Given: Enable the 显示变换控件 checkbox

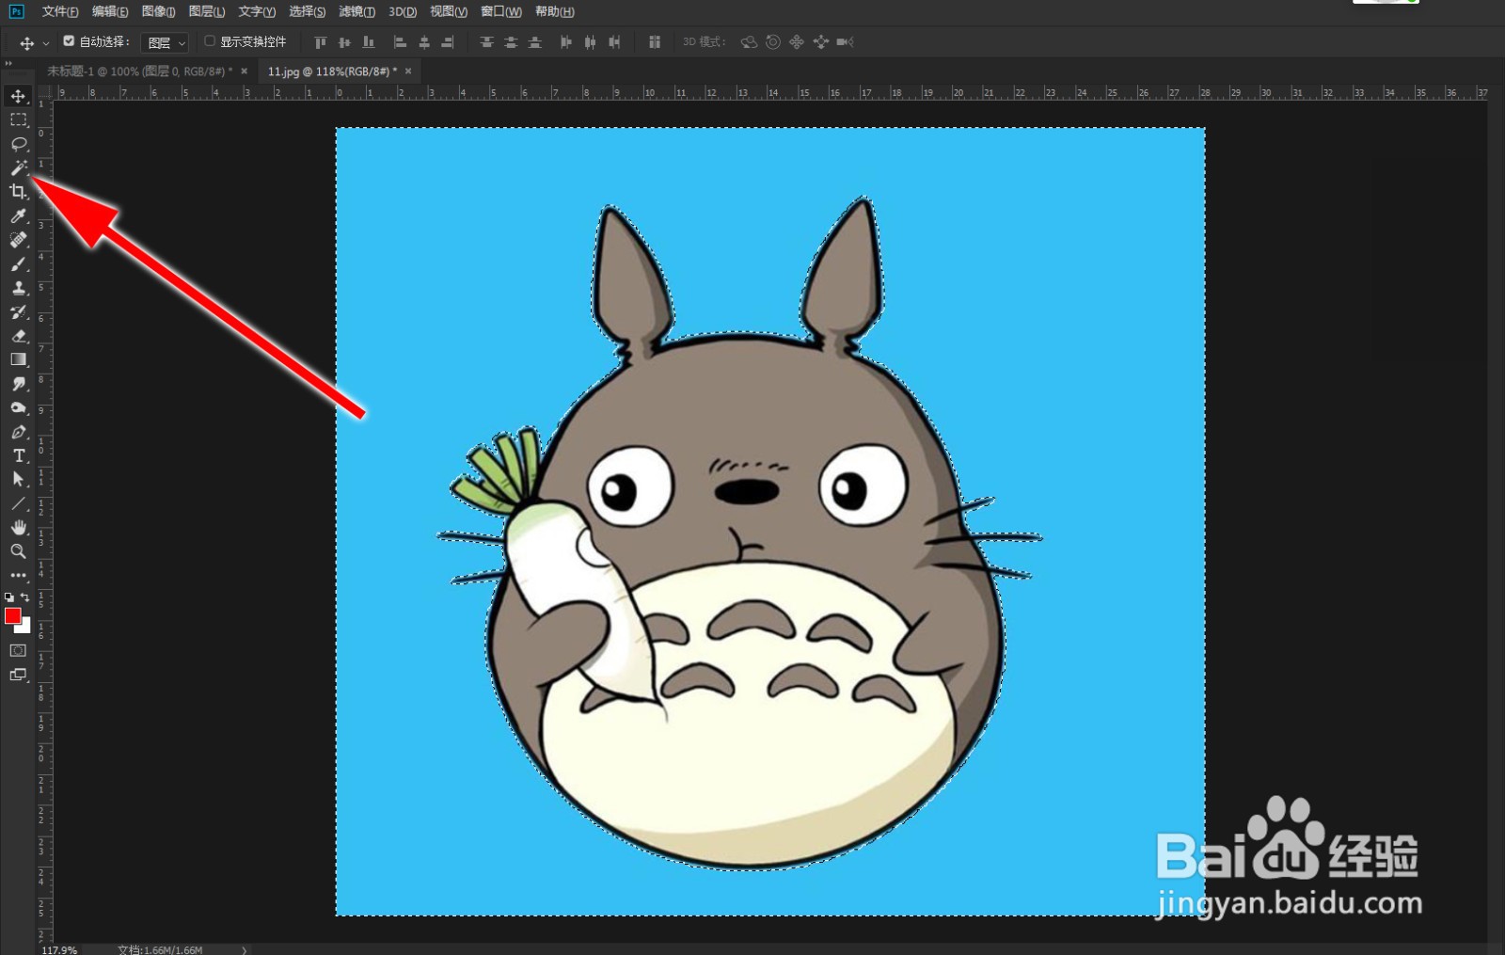Looking at the screenshot, I should click(x=210, y=41).
